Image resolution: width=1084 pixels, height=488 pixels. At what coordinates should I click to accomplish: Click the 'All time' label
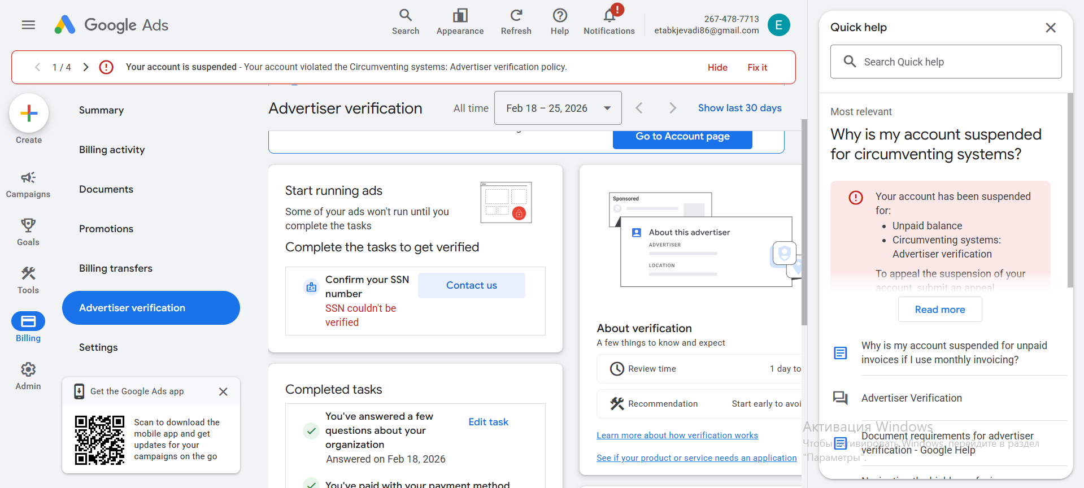pyautogui.click(x=471, y=108)
